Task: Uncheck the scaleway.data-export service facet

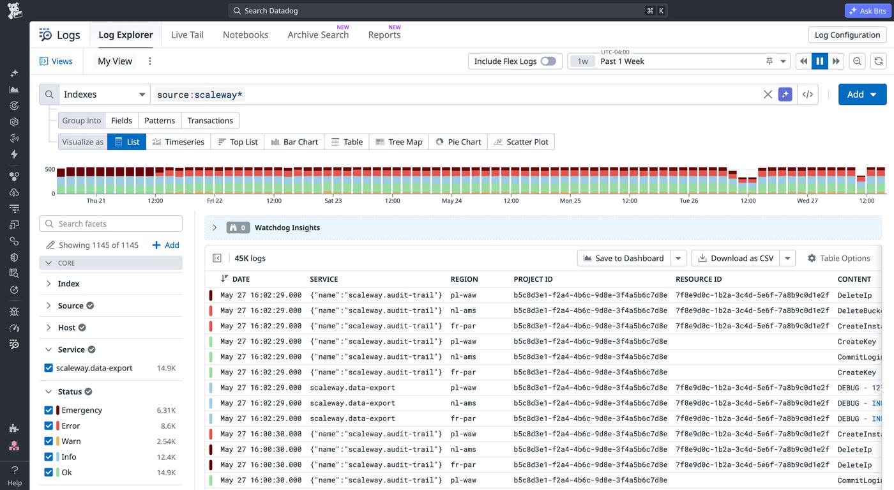Action: pos(49,368)
